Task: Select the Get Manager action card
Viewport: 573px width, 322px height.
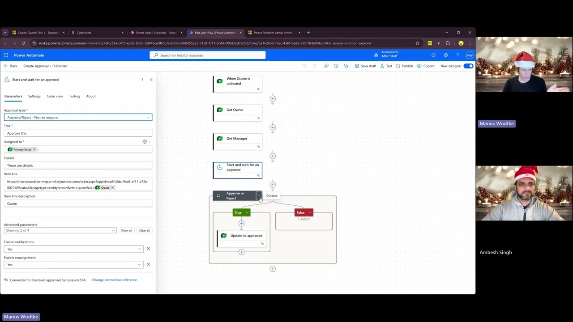Action: click(x=237, y=141)
